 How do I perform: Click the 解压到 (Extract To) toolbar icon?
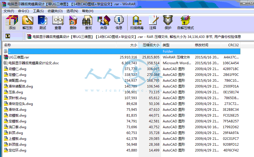coord(27,20)
